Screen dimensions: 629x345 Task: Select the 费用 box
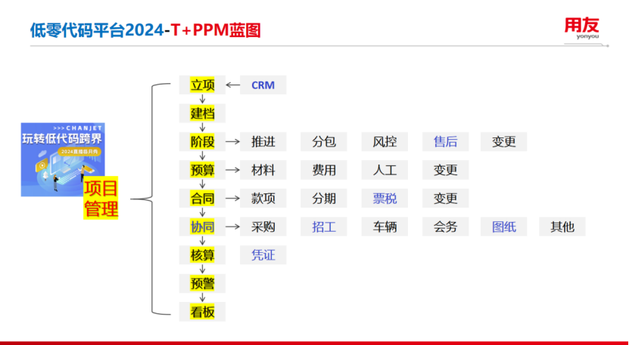pyautogui.click(x=324, y=170)
